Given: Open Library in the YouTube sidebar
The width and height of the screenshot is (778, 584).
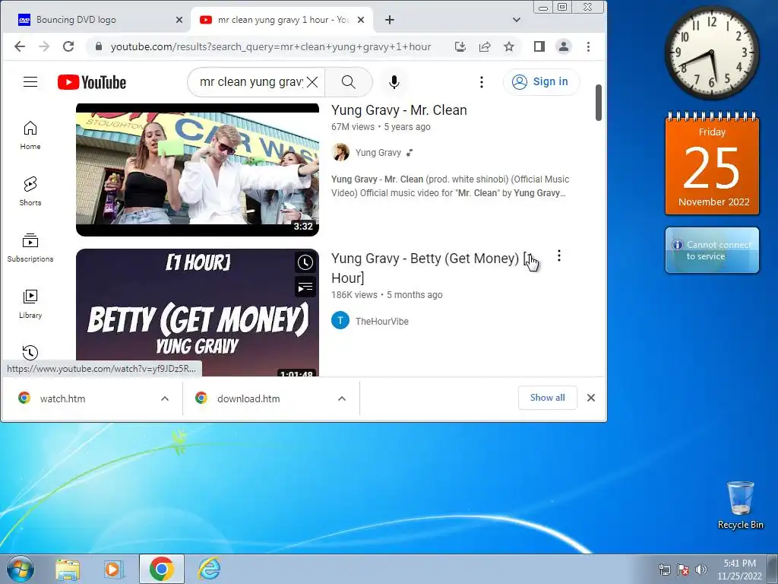Looking at the screenshot, I should point(30,303).
